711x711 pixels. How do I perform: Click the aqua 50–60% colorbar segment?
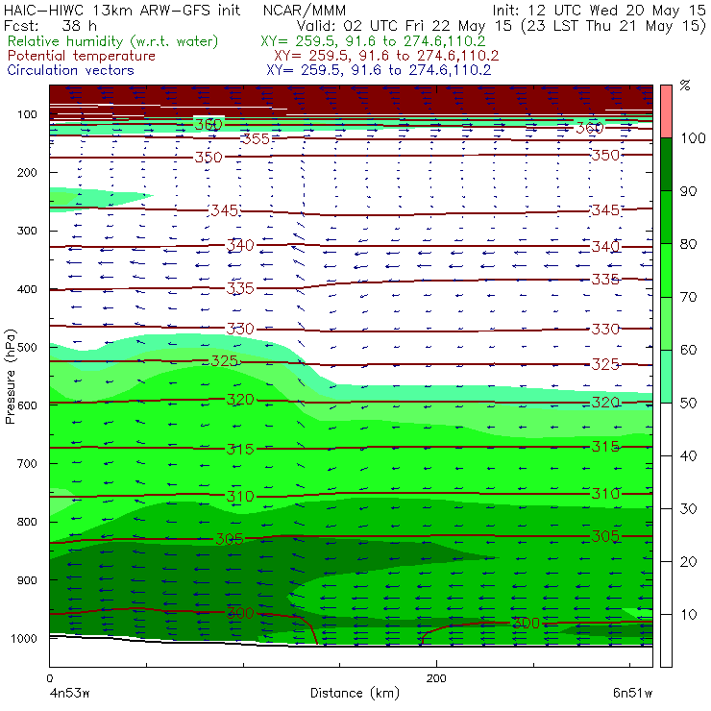click(x=666, y=377)
